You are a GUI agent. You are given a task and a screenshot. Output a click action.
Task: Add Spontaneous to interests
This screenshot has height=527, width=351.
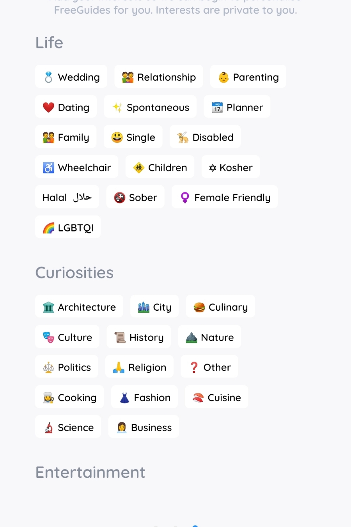point(150,107)
